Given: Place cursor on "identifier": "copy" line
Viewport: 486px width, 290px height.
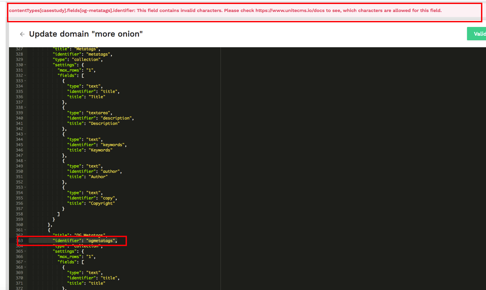Looking at the screenshot, I should [x=92, y=198].
